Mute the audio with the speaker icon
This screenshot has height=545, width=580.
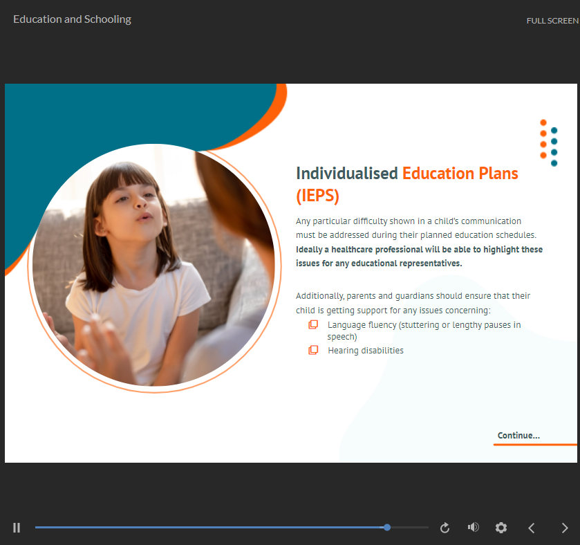tap(473, 528)
